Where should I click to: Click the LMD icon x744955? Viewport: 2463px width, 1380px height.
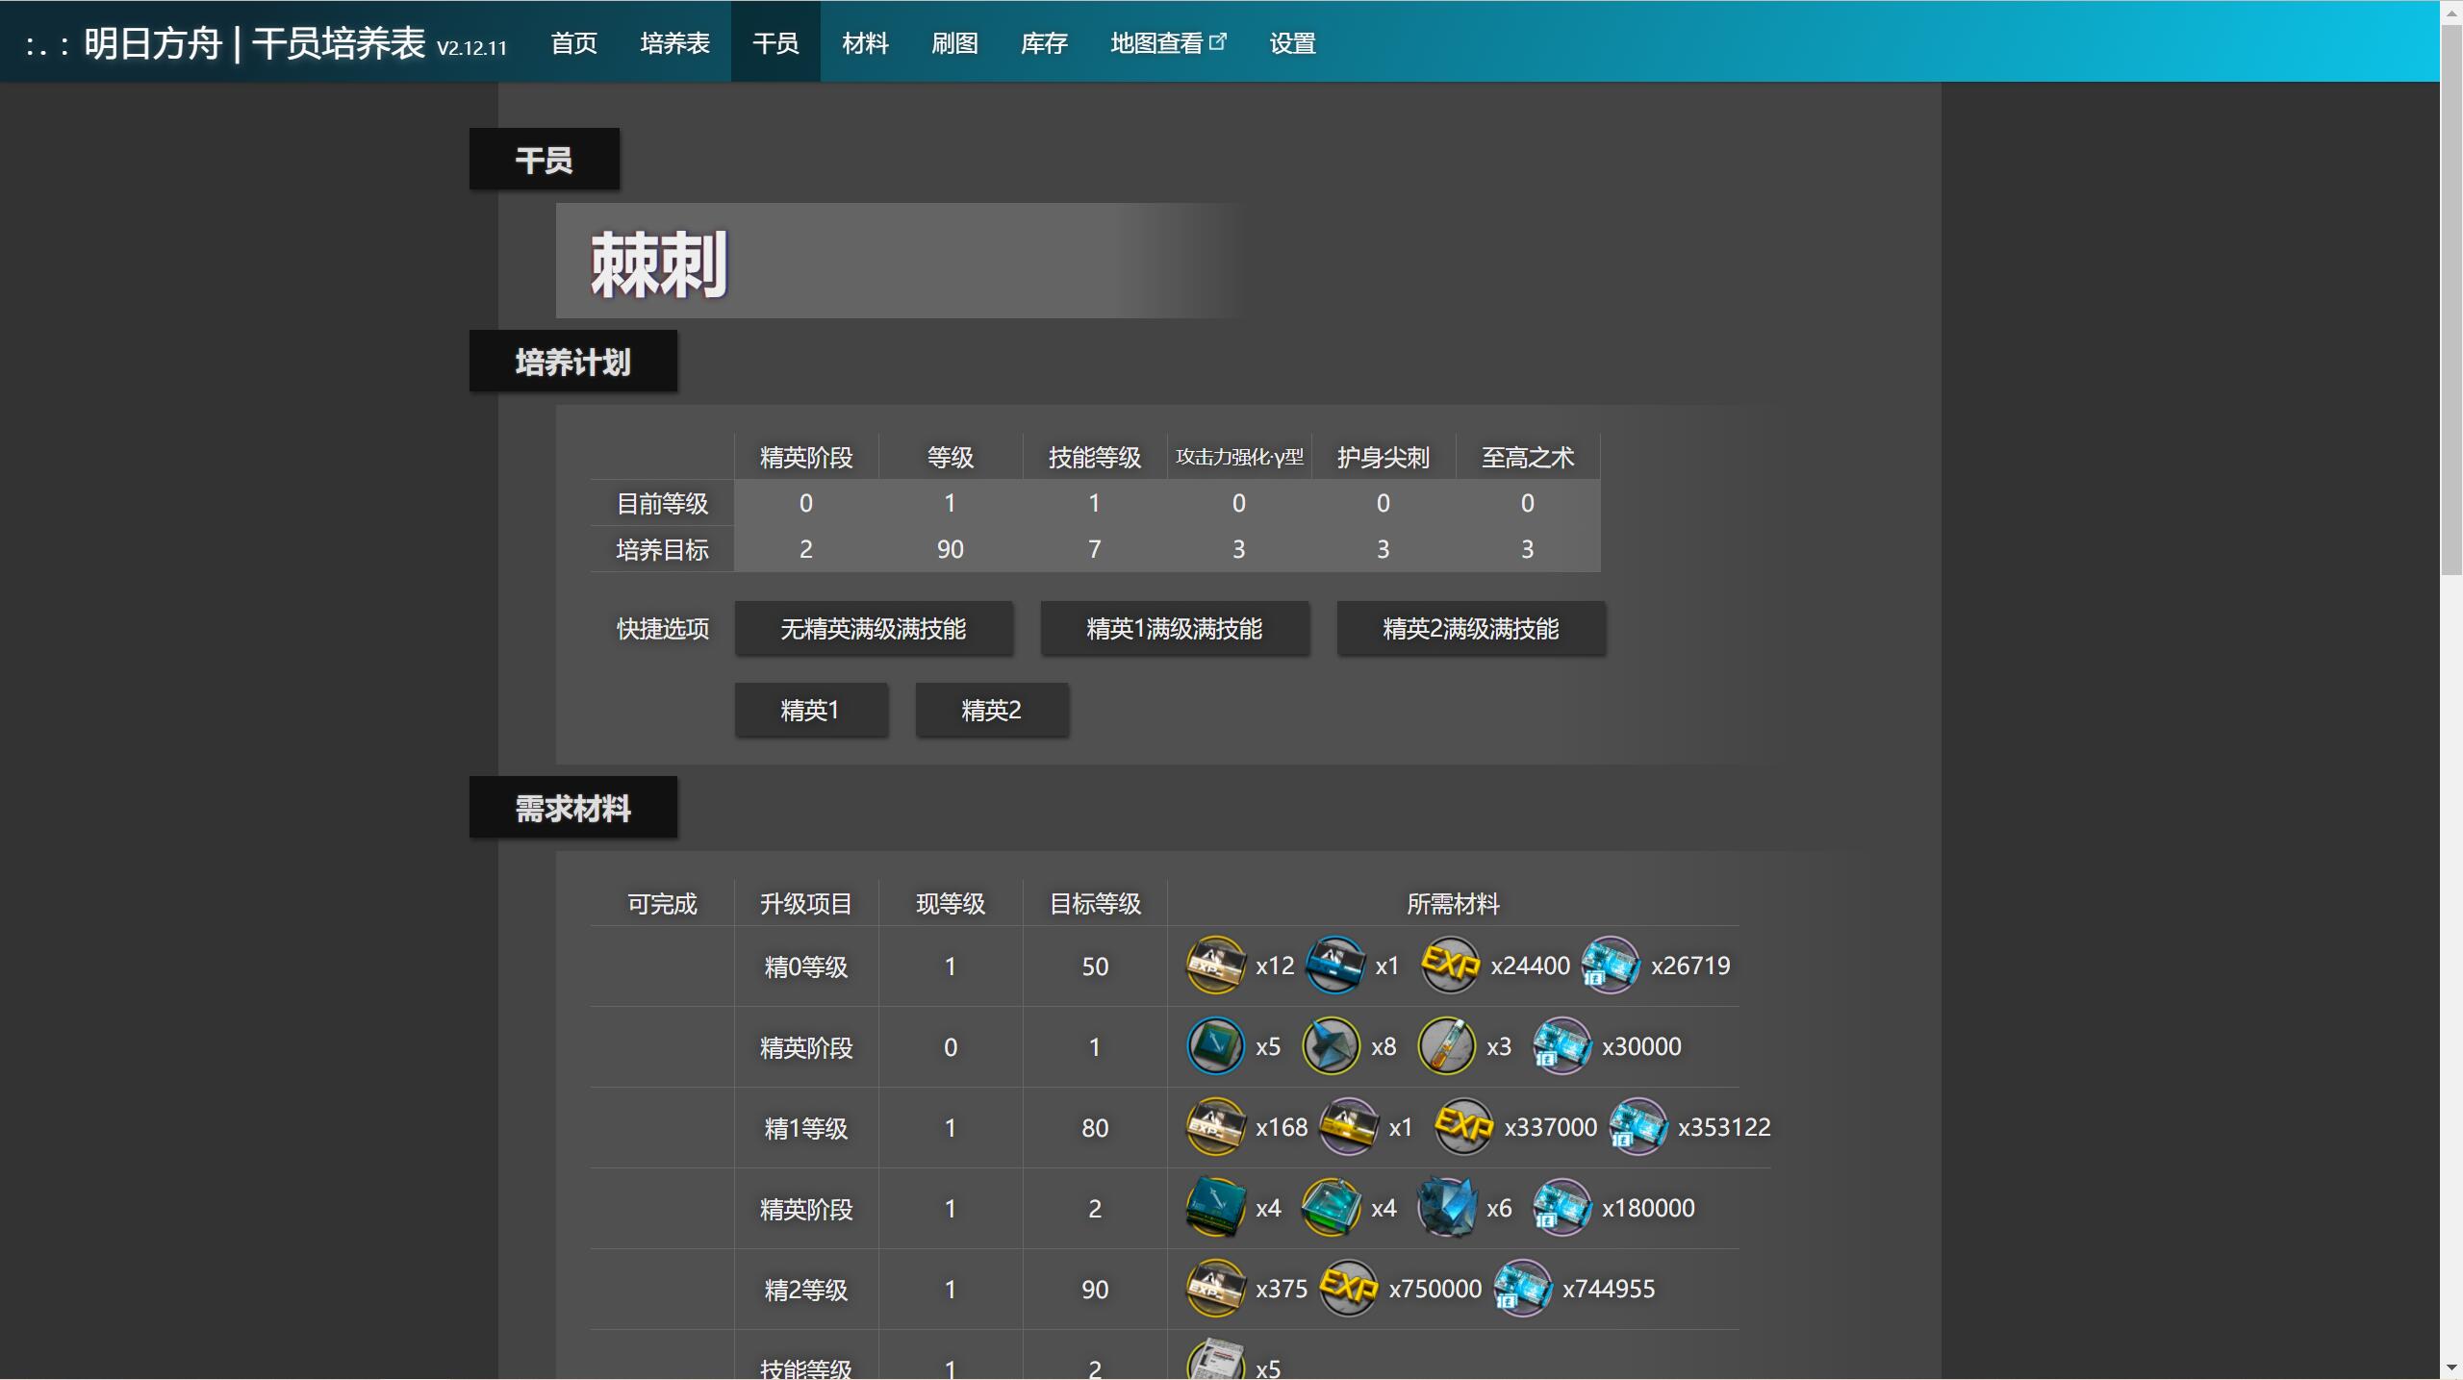(1523, 1288)
